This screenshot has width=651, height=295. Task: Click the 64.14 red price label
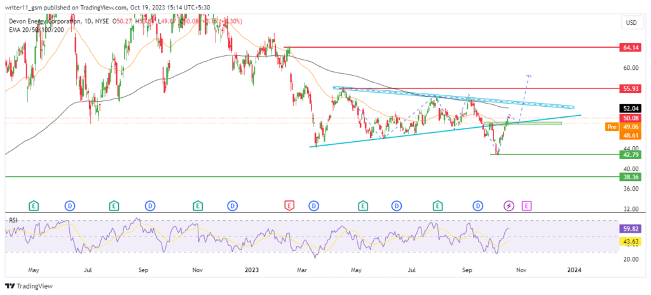(x=630, y=48)
